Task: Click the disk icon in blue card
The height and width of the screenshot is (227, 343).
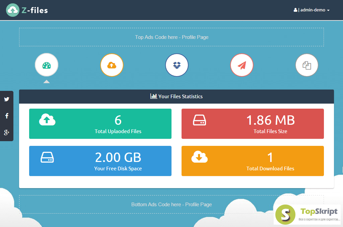Action: pyautogui.click(x=47, y=157)
